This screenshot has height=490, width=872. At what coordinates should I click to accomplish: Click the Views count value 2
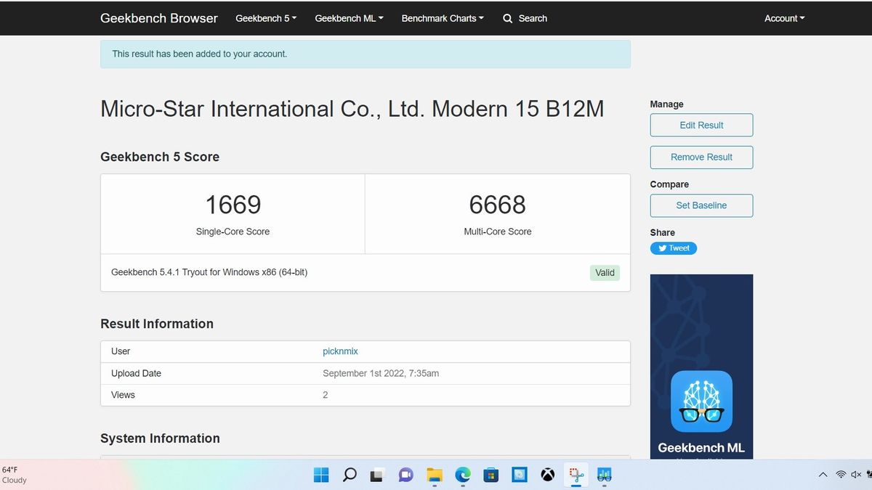(326, 395)
